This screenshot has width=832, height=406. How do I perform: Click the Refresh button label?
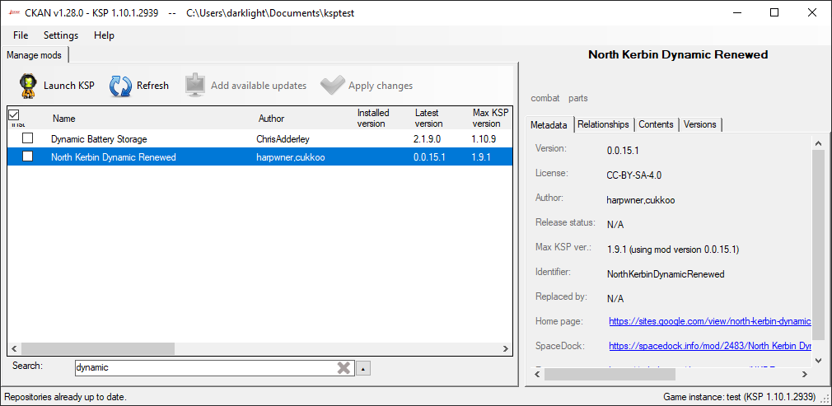(153, 86)
